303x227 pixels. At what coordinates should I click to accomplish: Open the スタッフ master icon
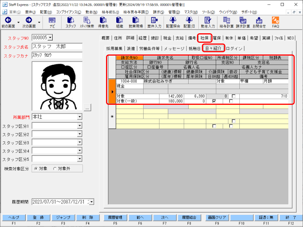(x=70, y=22)
